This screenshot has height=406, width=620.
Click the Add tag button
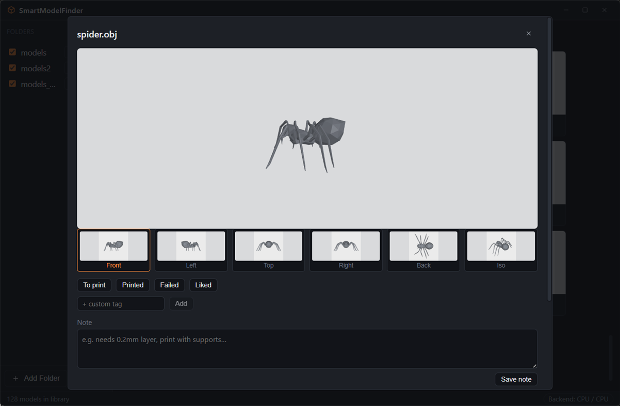pyautogui.click(x=181, y=303)
